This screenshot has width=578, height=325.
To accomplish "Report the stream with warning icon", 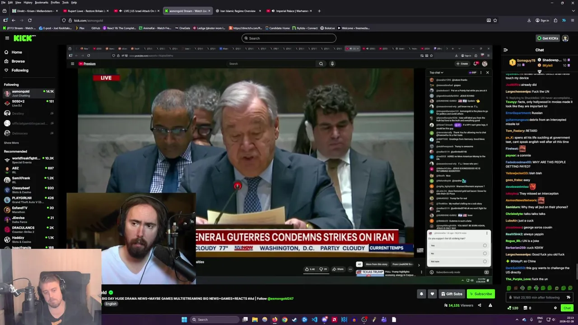I will tap(490, 306).
